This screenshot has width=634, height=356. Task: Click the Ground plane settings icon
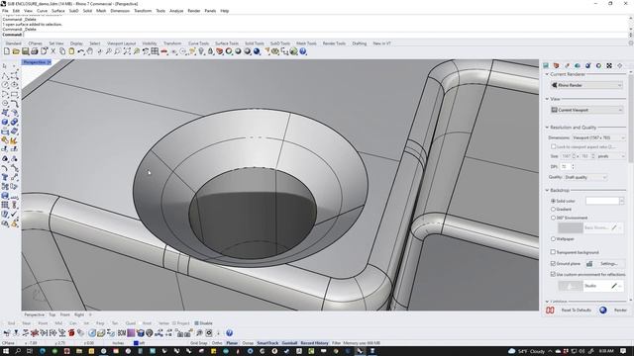(x=589, y=264)
